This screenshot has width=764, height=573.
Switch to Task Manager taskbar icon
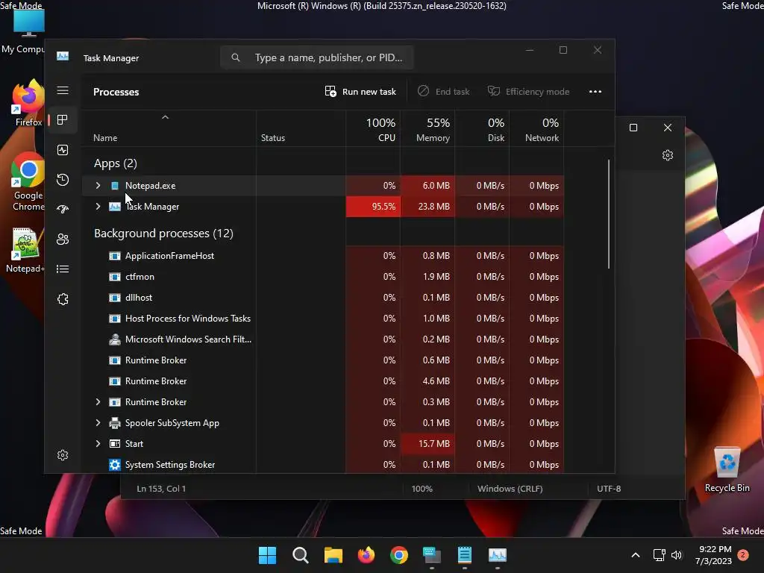tap(498, 555)
